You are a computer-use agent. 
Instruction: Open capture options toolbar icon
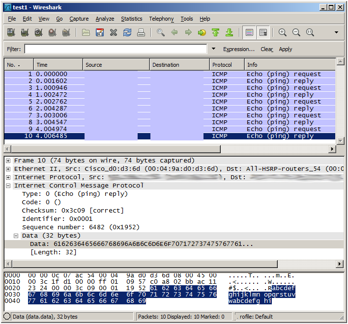(25, 32)
